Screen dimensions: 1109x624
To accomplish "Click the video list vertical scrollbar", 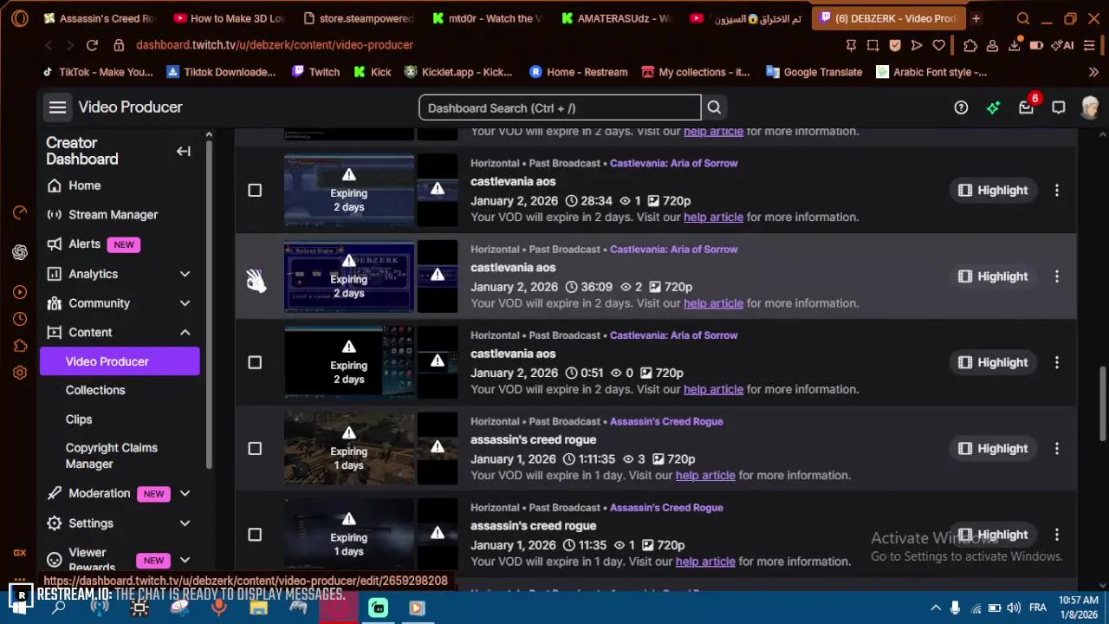I will click(x=1103, y=402).
